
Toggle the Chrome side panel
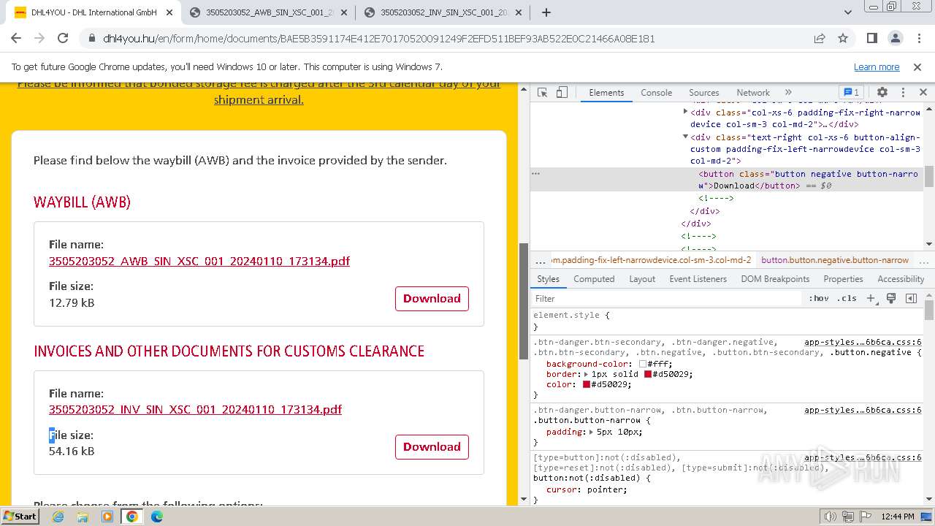click(x=871, y=38)
